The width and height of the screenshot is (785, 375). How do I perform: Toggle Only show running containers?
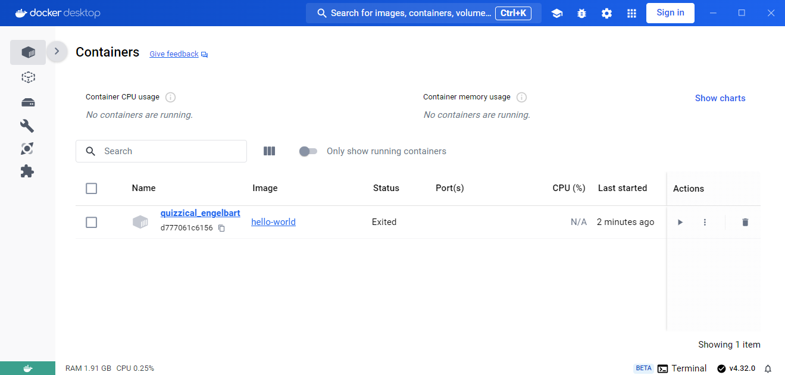[x=308, y=151]
